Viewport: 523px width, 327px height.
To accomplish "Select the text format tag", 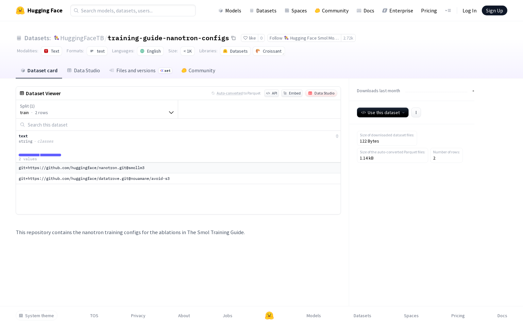I will [97, 51].
